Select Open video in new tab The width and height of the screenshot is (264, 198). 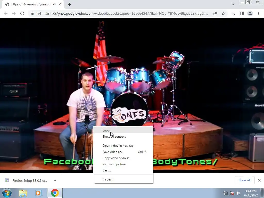pos(123,146)
